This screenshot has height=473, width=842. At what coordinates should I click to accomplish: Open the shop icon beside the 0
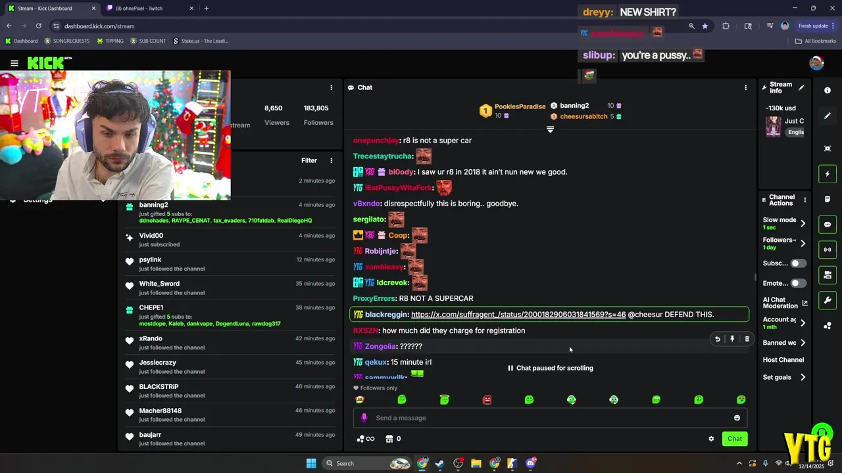(x=389, y=439)
